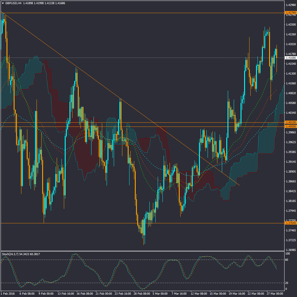This screenshot has height=297, width=297.
Task: Select the orange 1.42780 price tag
Action: tap(290, 13)
